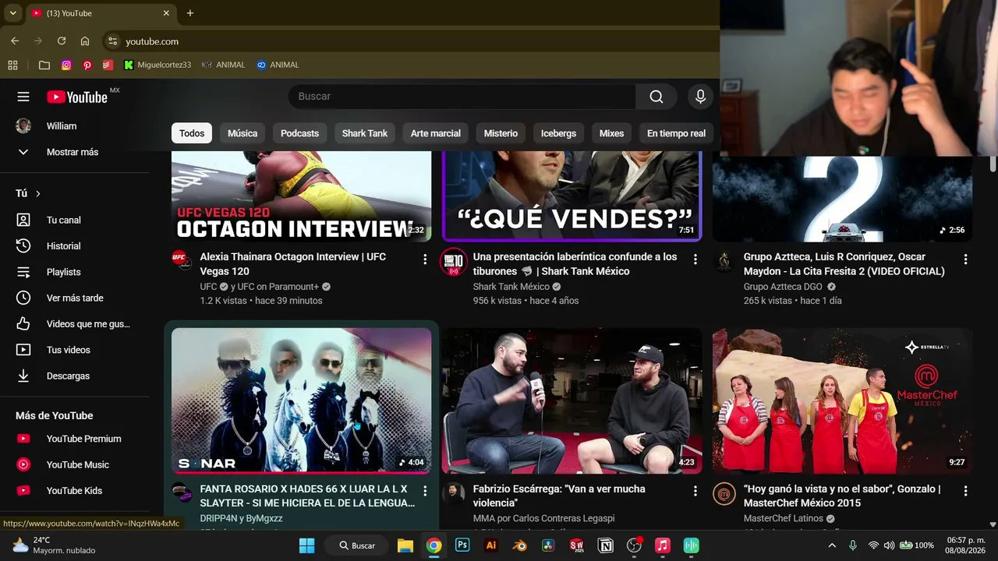The image size is (998, 561).
Task: Open options for Alexia Thainara video
Action: coord(425,259)
